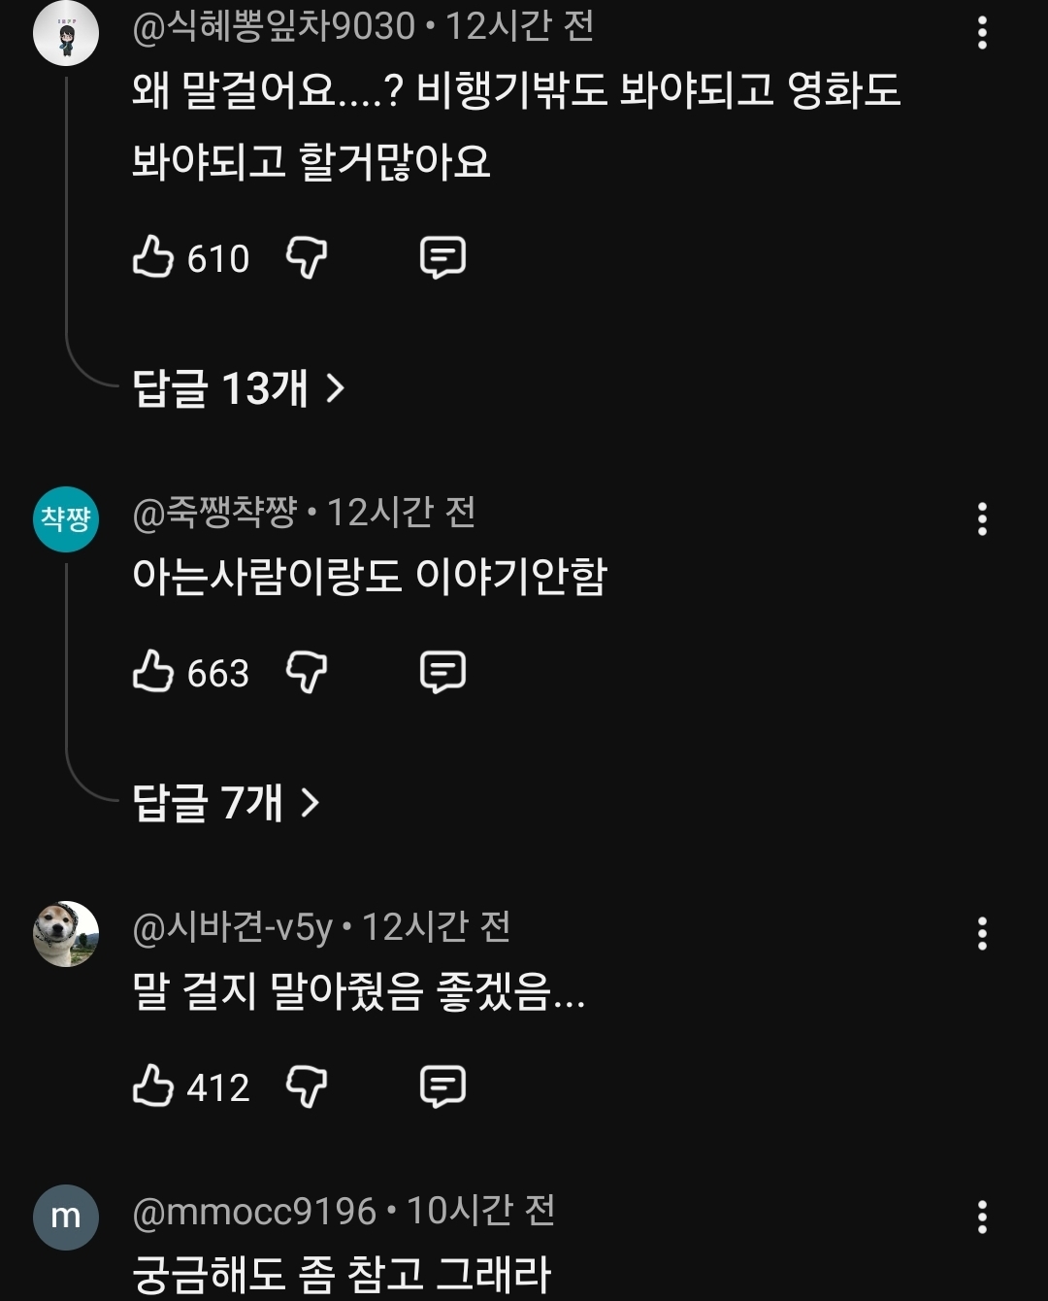This screenshot has width=1048, height=1301.
Task: Open @식혜뽕잎차9030's channel from the username
Action: pyautogui.click(x=274, y=26)
